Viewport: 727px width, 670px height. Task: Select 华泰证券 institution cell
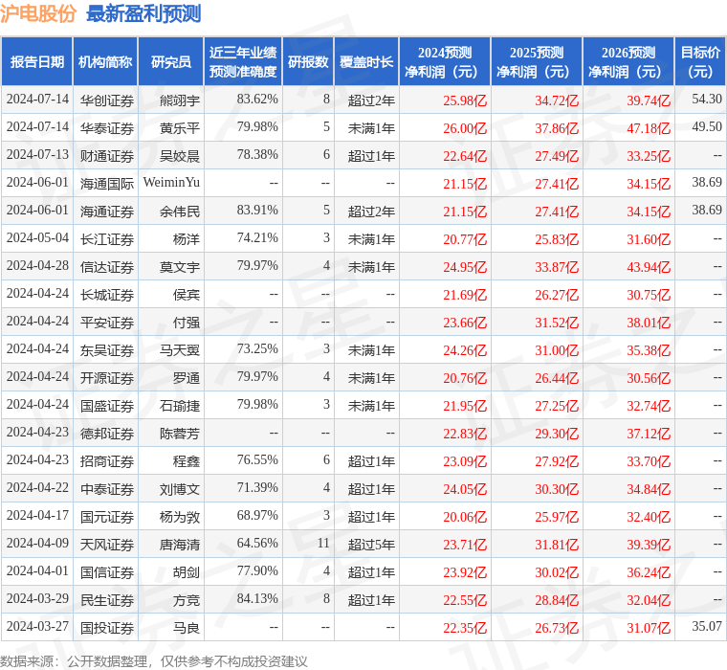tap(107, 128)
